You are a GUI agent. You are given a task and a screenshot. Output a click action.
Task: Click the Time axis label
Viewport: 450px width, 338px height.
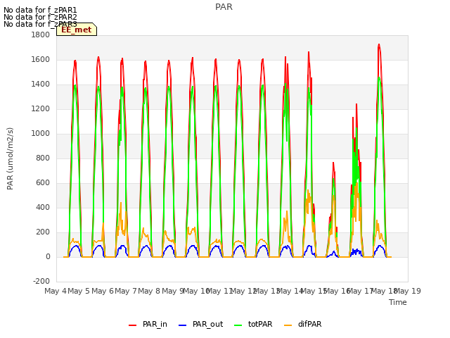point(398,302)
